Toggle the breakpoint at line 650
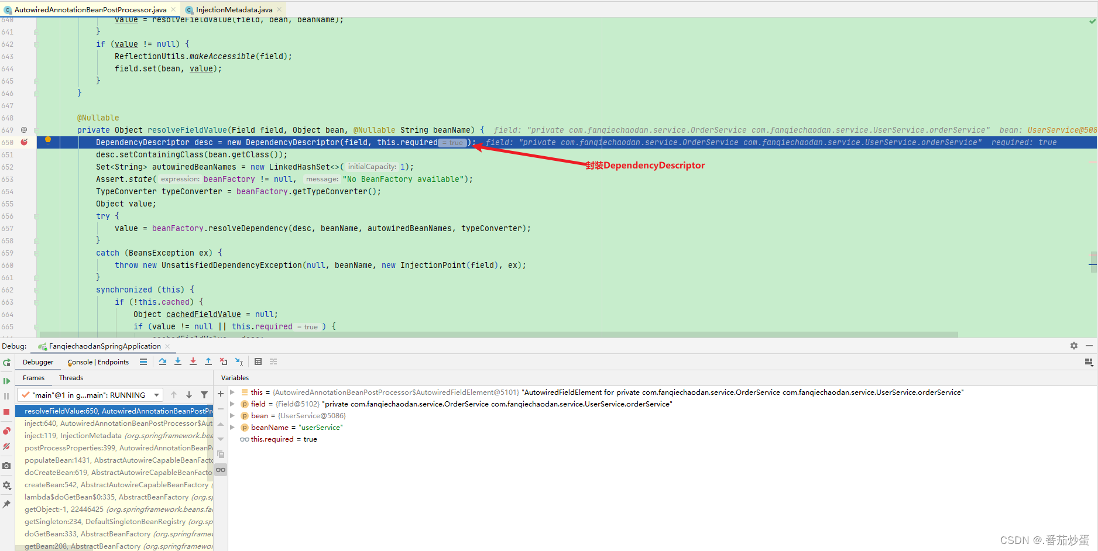Viewport: 1098px width, 551px height. click(24, 142)
